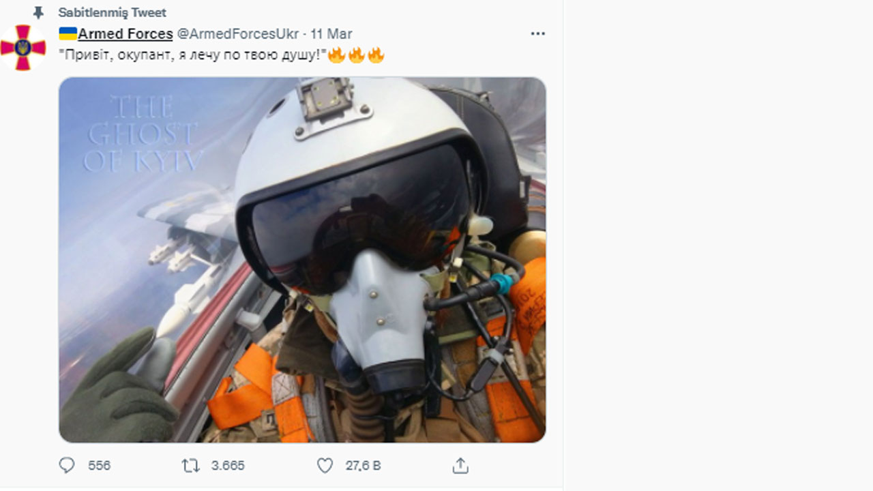Click the reply speech bubble icon
This screenshot has width=873, height=491.
[x=67, y=466]
